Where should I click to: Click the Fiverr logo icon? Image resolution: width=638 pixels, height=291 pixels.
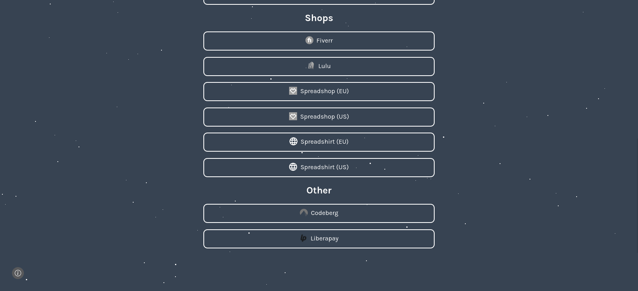309,40
